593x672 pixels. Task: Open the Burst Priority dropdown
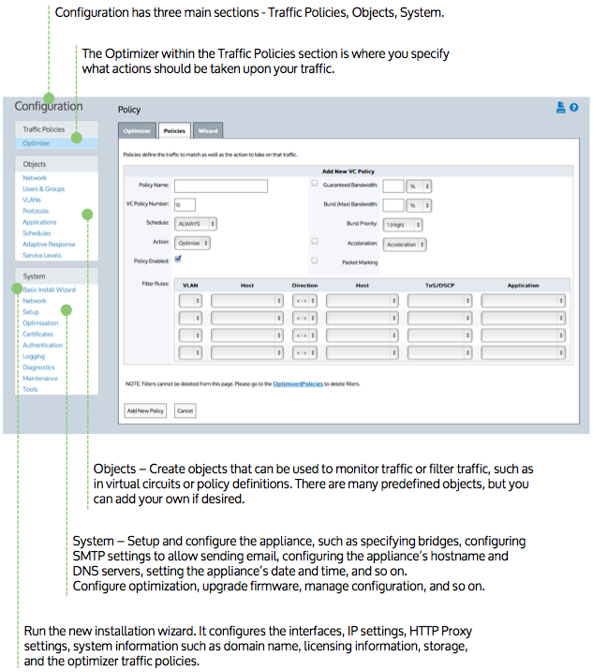click(x=403, y=225)
